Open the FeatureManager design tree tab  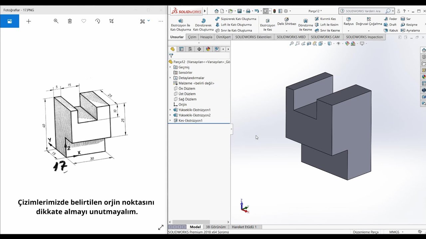172,49
